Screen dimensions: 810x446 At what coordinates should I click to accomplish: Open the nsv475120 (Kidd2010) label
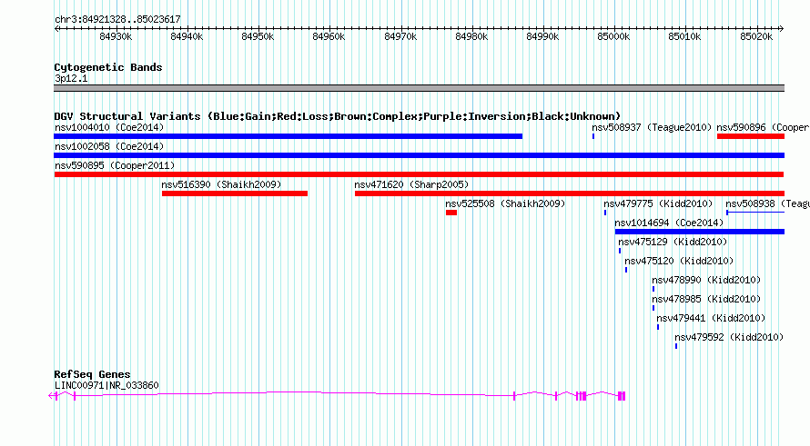coord(679,261)
